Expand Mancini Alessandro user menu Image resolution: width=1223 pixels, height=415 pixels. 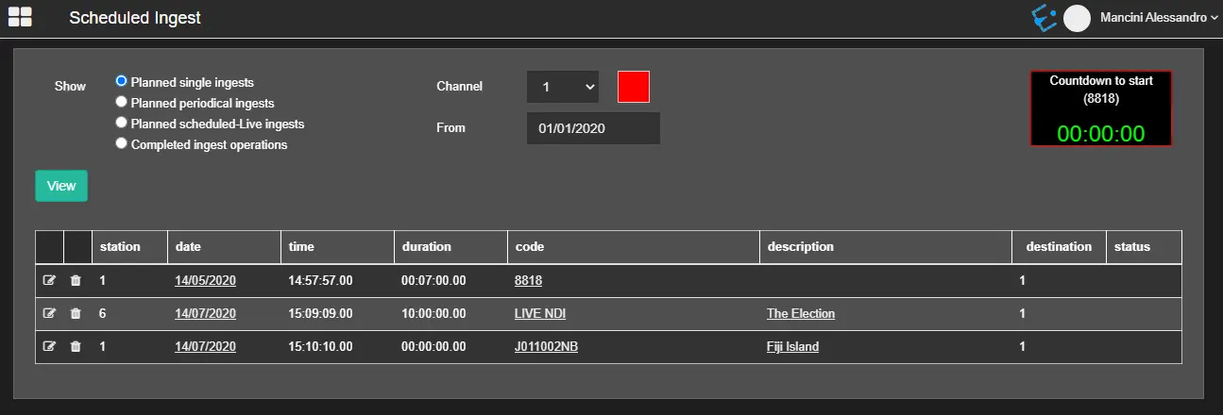[1159, 18]
